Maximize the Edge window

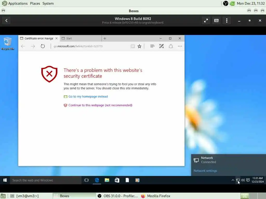point(170,38)
